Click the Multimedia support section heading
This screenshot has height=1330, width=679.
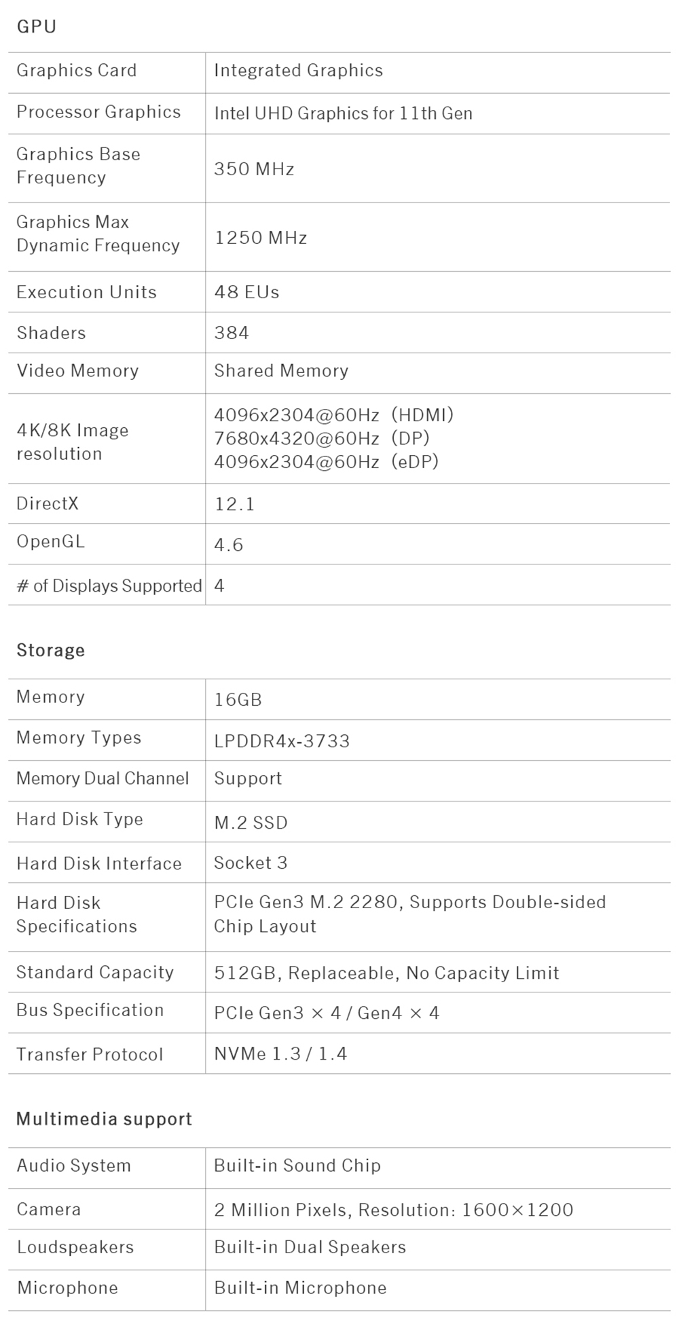tap(104, 1119)
